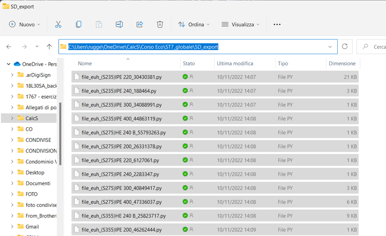Click the Paste clipboard icon
The height and width of the screenshot is (236, 386).
99,24
